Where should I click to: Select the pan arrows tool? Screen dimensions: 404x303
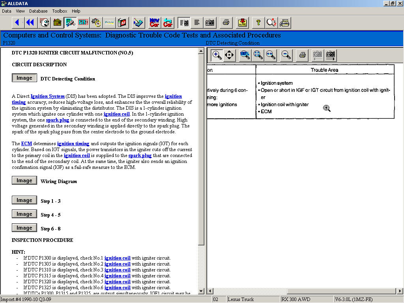tap(229, 55)
